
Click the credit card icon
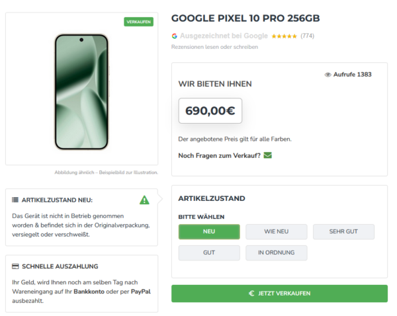15,266
